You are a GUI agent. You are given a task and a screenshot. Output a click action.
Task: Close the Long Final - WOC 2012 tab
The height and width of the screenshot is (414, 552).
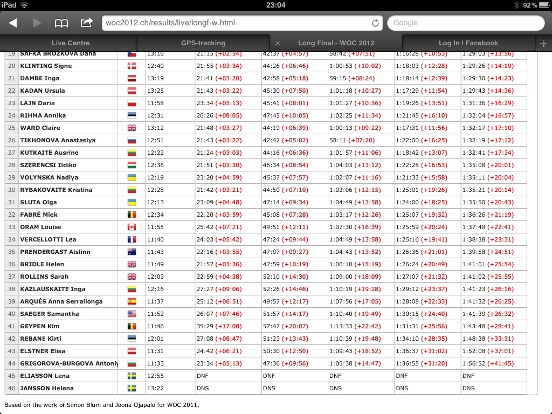pyautogui.click(x=278, y=43)
